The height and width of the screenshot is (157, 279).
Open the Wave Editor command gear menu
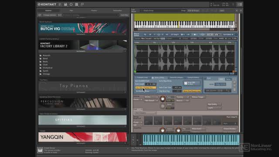pos(182,34)
